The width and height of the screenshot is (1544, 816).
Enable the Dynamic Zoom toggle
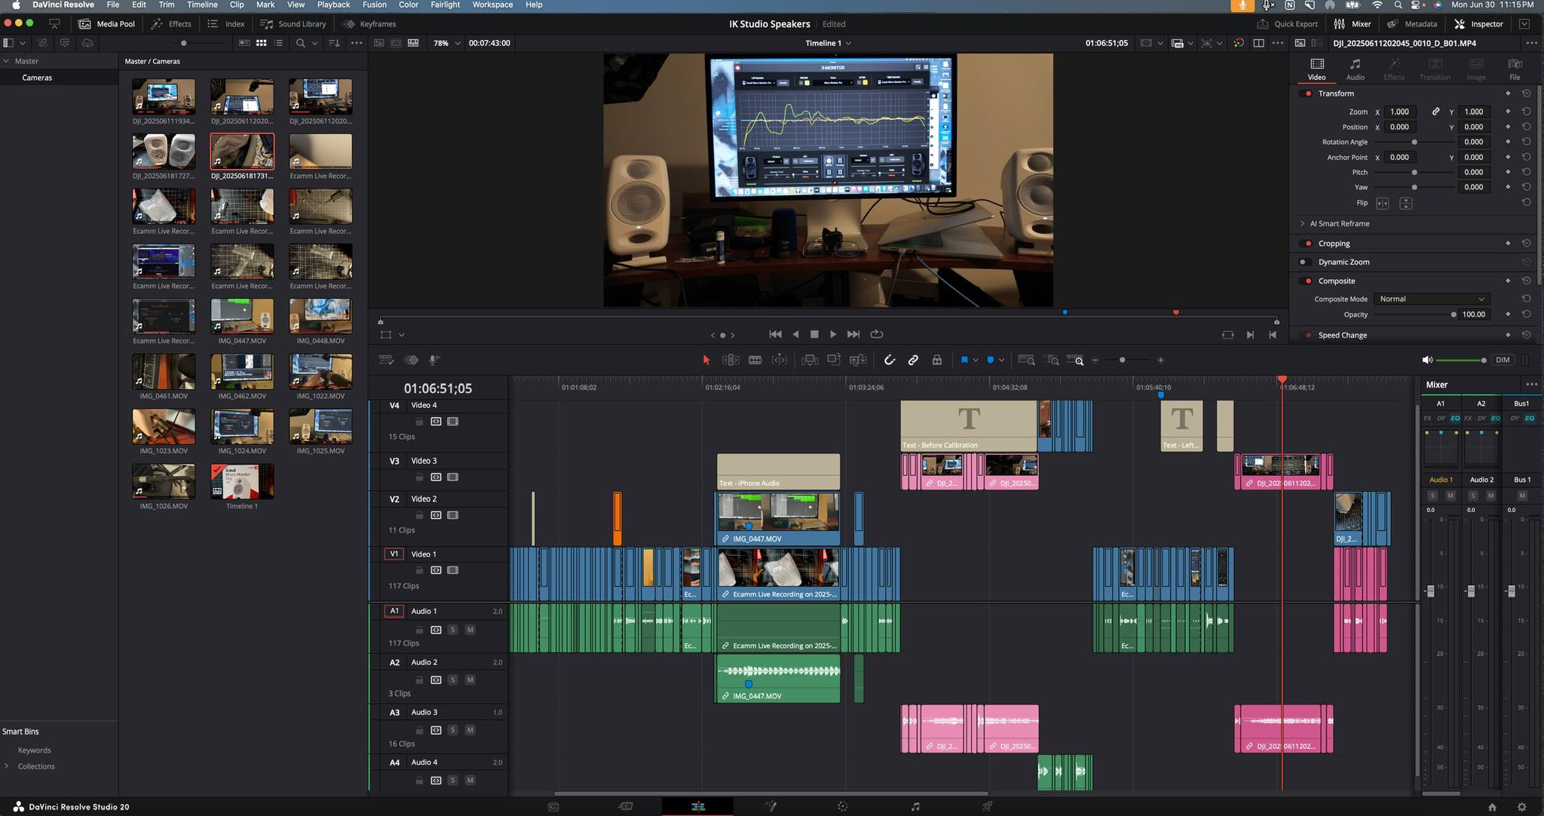[x=1304, y=262]
